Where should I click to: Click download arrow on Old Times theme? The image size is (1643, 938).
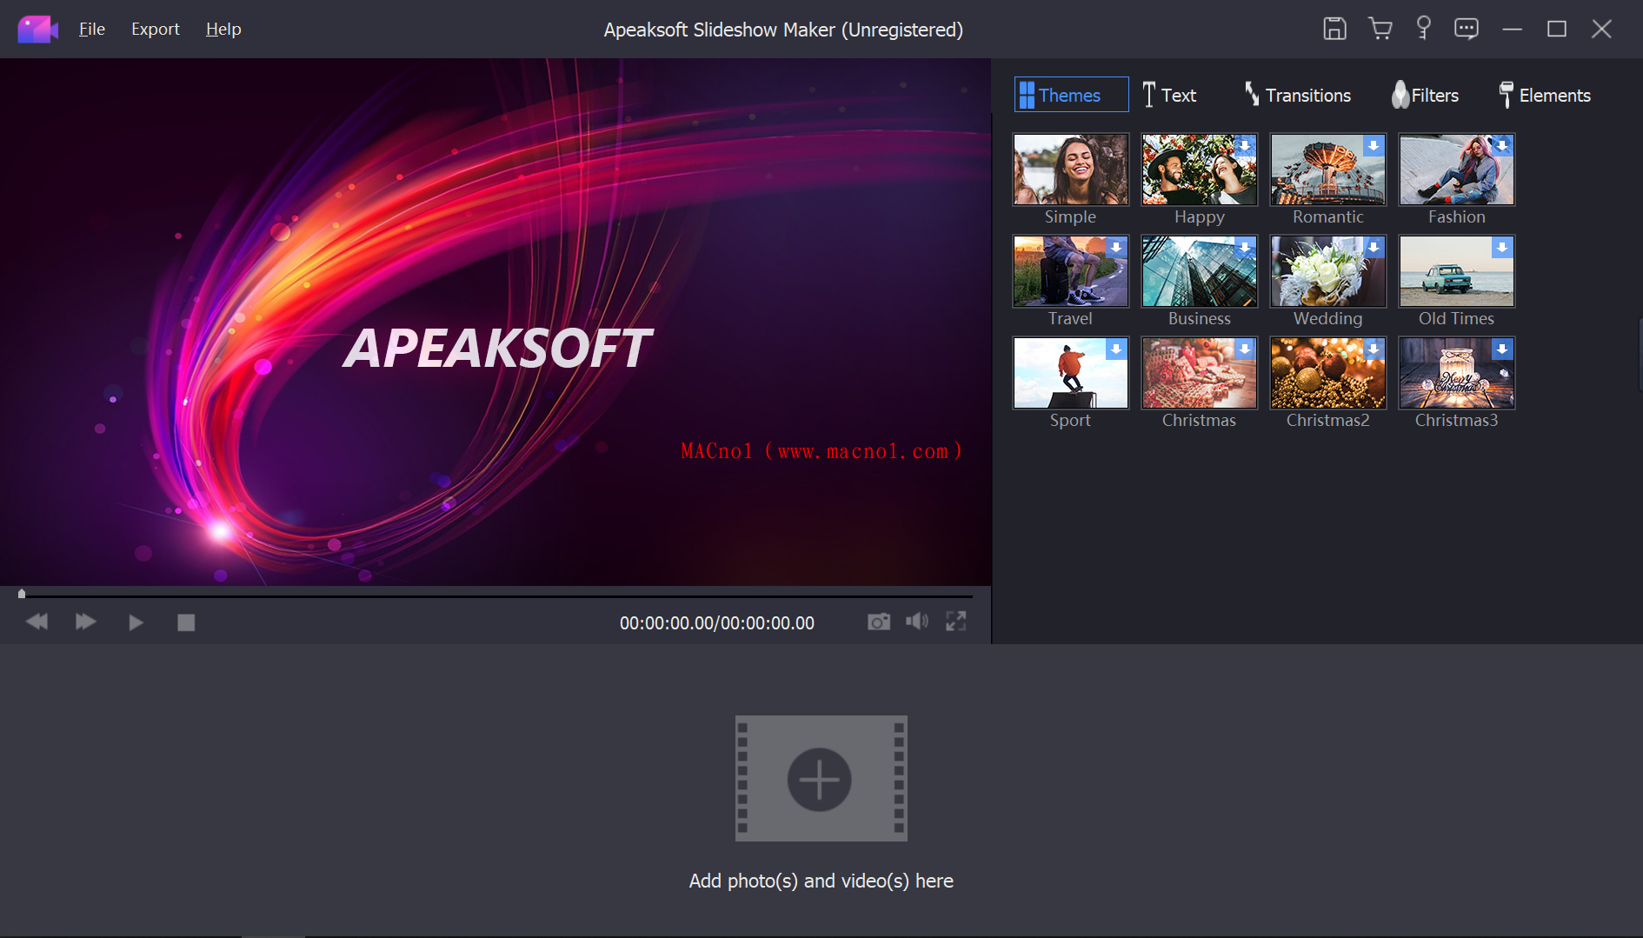[x=1502, y=248]
